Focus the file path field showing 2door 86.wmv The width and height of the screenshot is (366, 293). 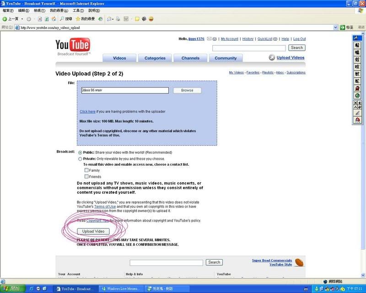pyautogui.click(x=125, y=91)
